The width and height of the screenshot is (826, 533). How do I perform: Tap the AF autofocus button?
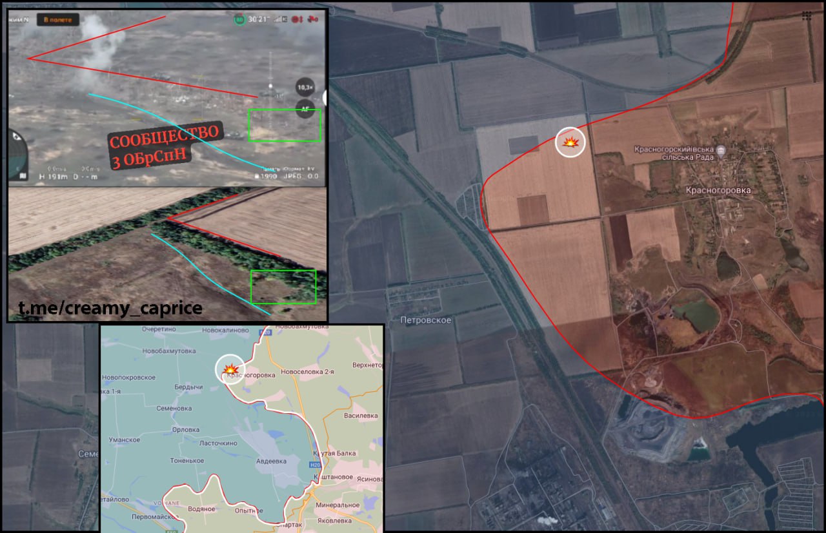point(305,109)
